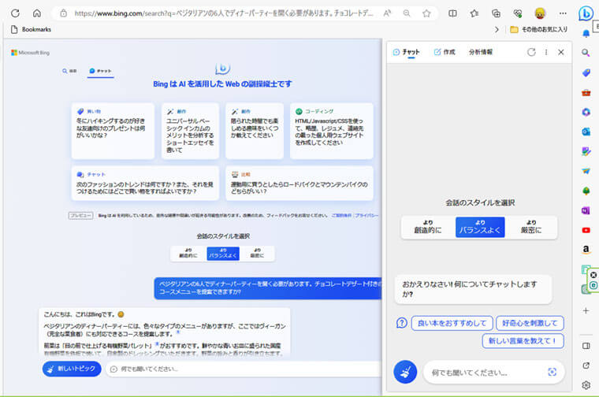Click the sidebar new topic broom button
The height and width of the screenshot is (397, 599).
click(405, 372)
